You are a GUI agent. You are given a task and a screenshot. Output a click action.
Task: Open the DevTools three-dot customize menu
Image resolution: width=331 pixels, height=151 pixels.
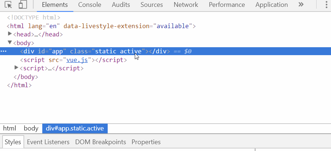point(326,5)
